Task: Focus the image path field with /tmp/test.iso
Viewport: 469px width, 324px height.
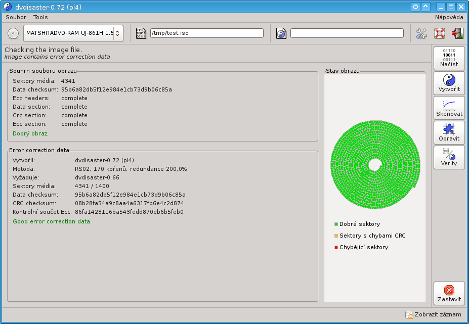Action: tap(207, 33)
